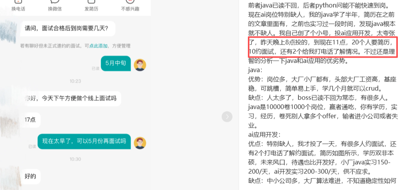The width and height of the screenshot is (404, 190).
Task: Click avatar next to 5月中旬 message
Action: pos(140,65)
